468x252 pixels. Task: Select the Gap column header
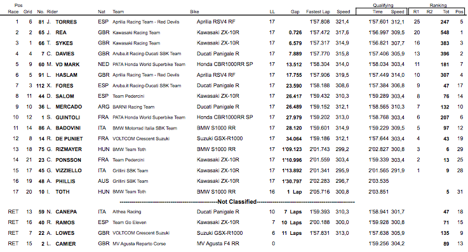[x=295, y=11]
